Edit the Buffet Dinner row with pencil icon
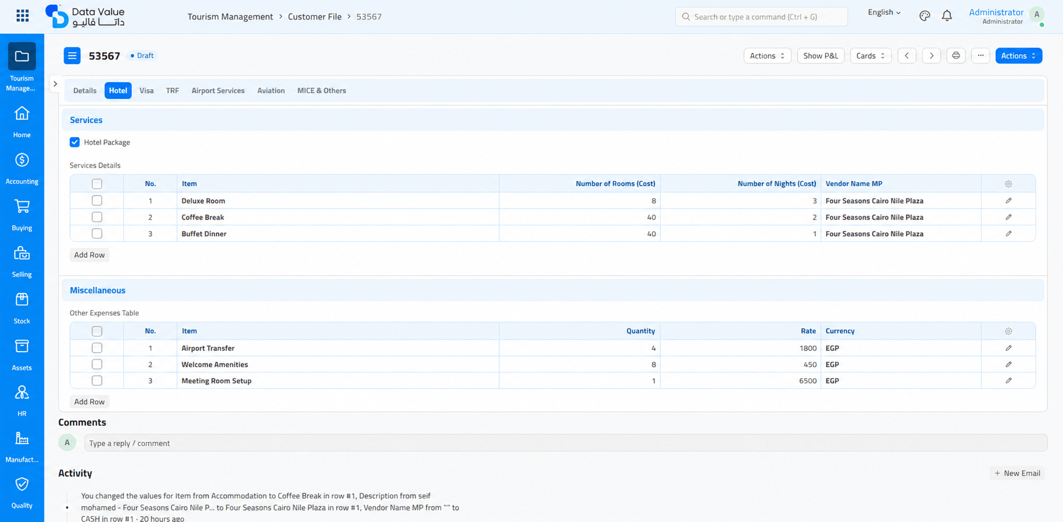Viewport: 1063px width, 522px height. pos(1008,234)
